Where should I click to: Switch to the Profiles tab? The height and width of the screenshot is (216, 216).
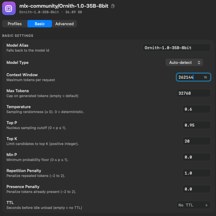point(15,24)
